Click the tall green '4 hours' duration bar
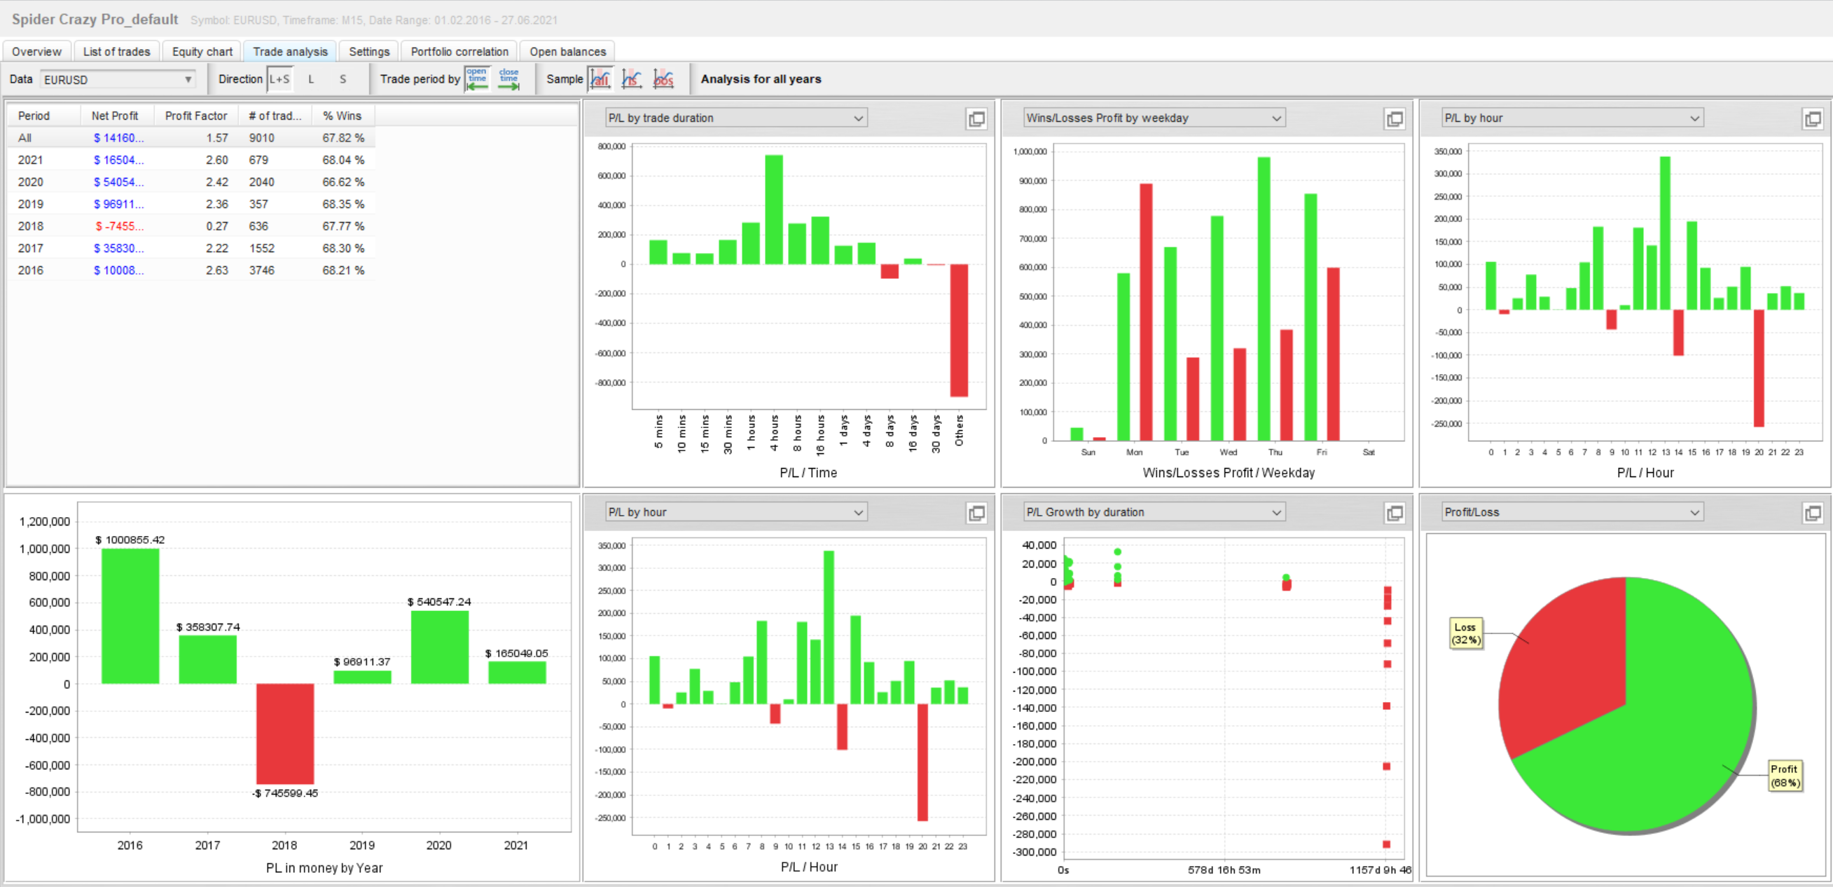This screenshot has height=887, width=1833. (x=774, y=209)
